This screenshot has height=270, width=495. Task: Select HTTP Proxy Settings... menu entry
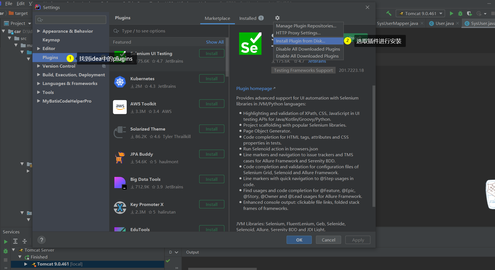pyautogui.click(x=308, y=33)
